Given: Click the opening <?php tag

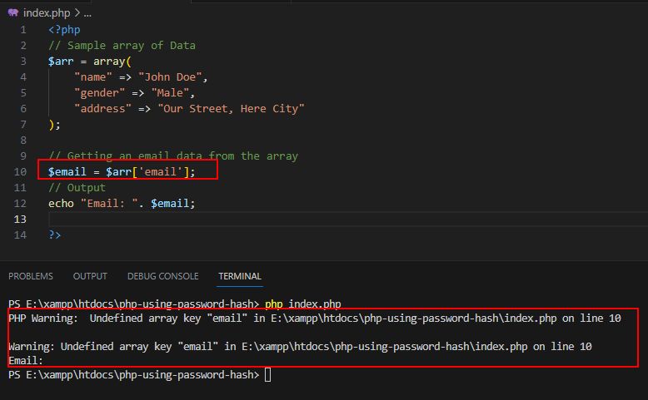Looking at the screenshot, I should pyautogui.click(x=64, y=30).
